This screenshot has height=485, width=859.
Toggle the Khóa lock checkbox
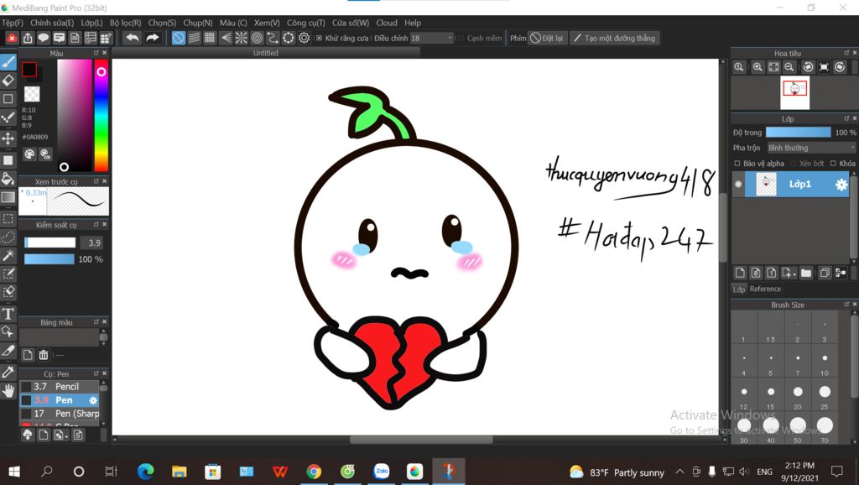coord(833,164)
